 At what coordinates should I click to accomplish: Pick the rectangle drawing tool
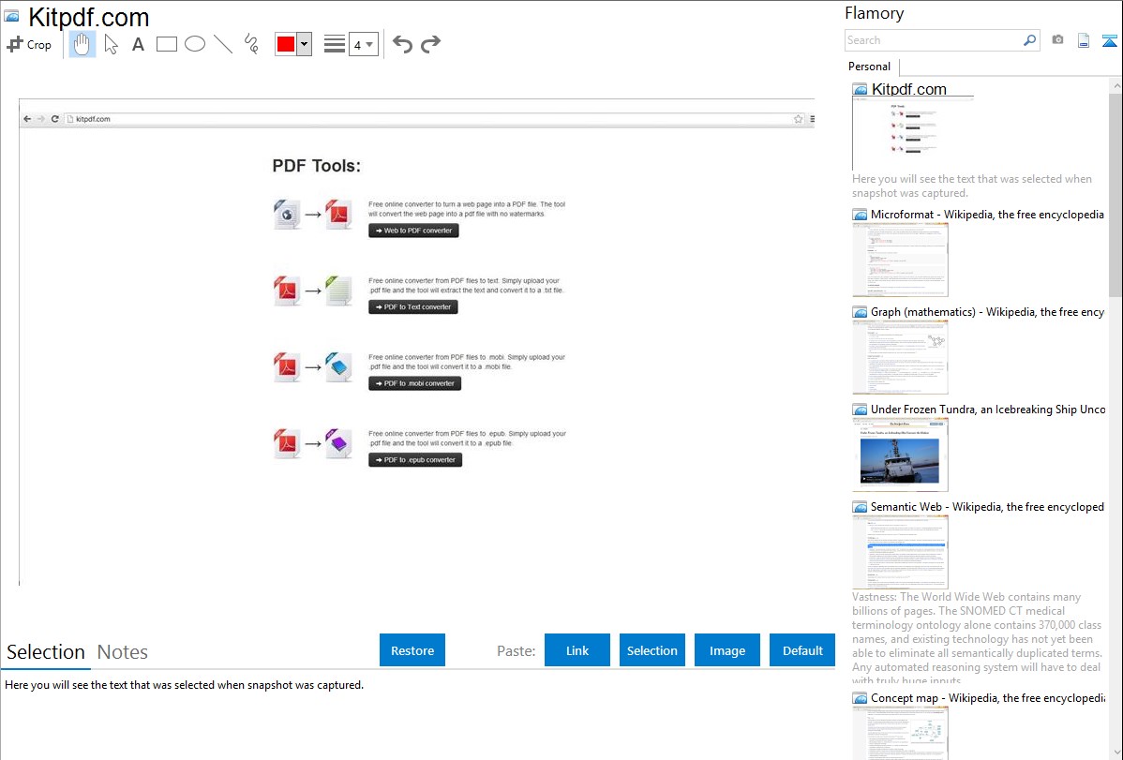pyautogui.click(x=167, y=44)
